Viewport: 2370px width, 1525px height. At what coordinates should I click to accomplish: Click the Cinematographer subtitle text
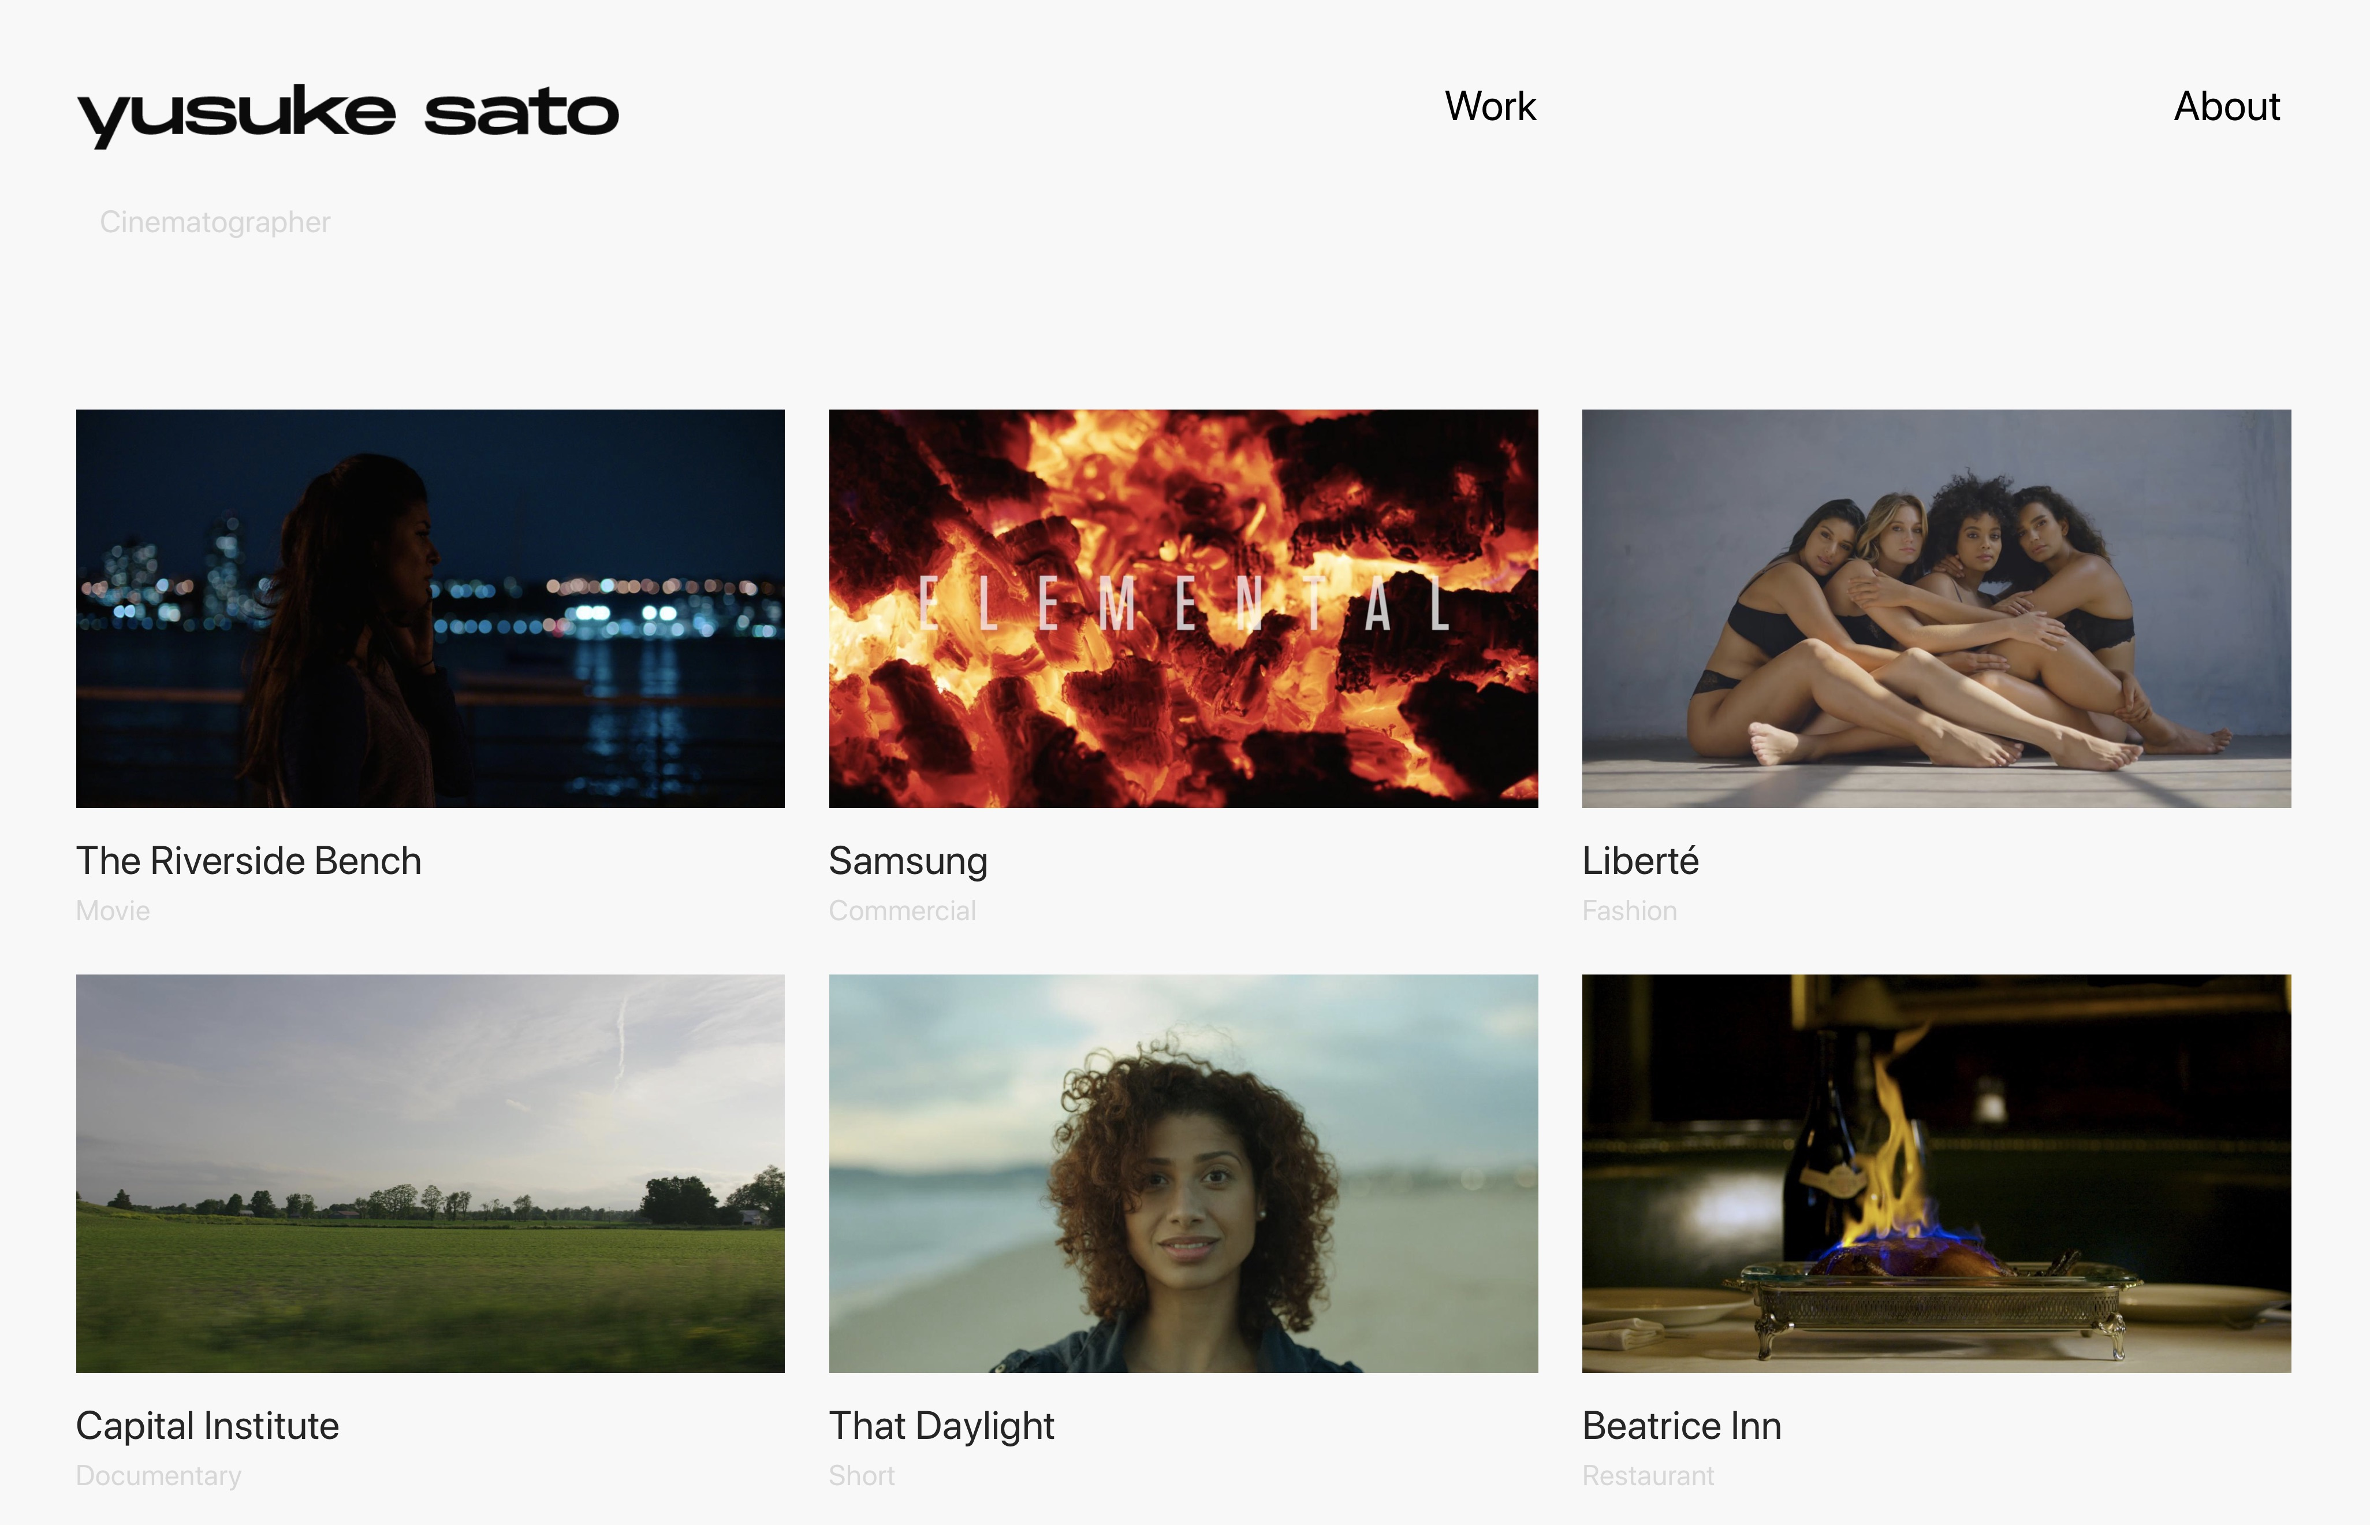coord(215,222)
